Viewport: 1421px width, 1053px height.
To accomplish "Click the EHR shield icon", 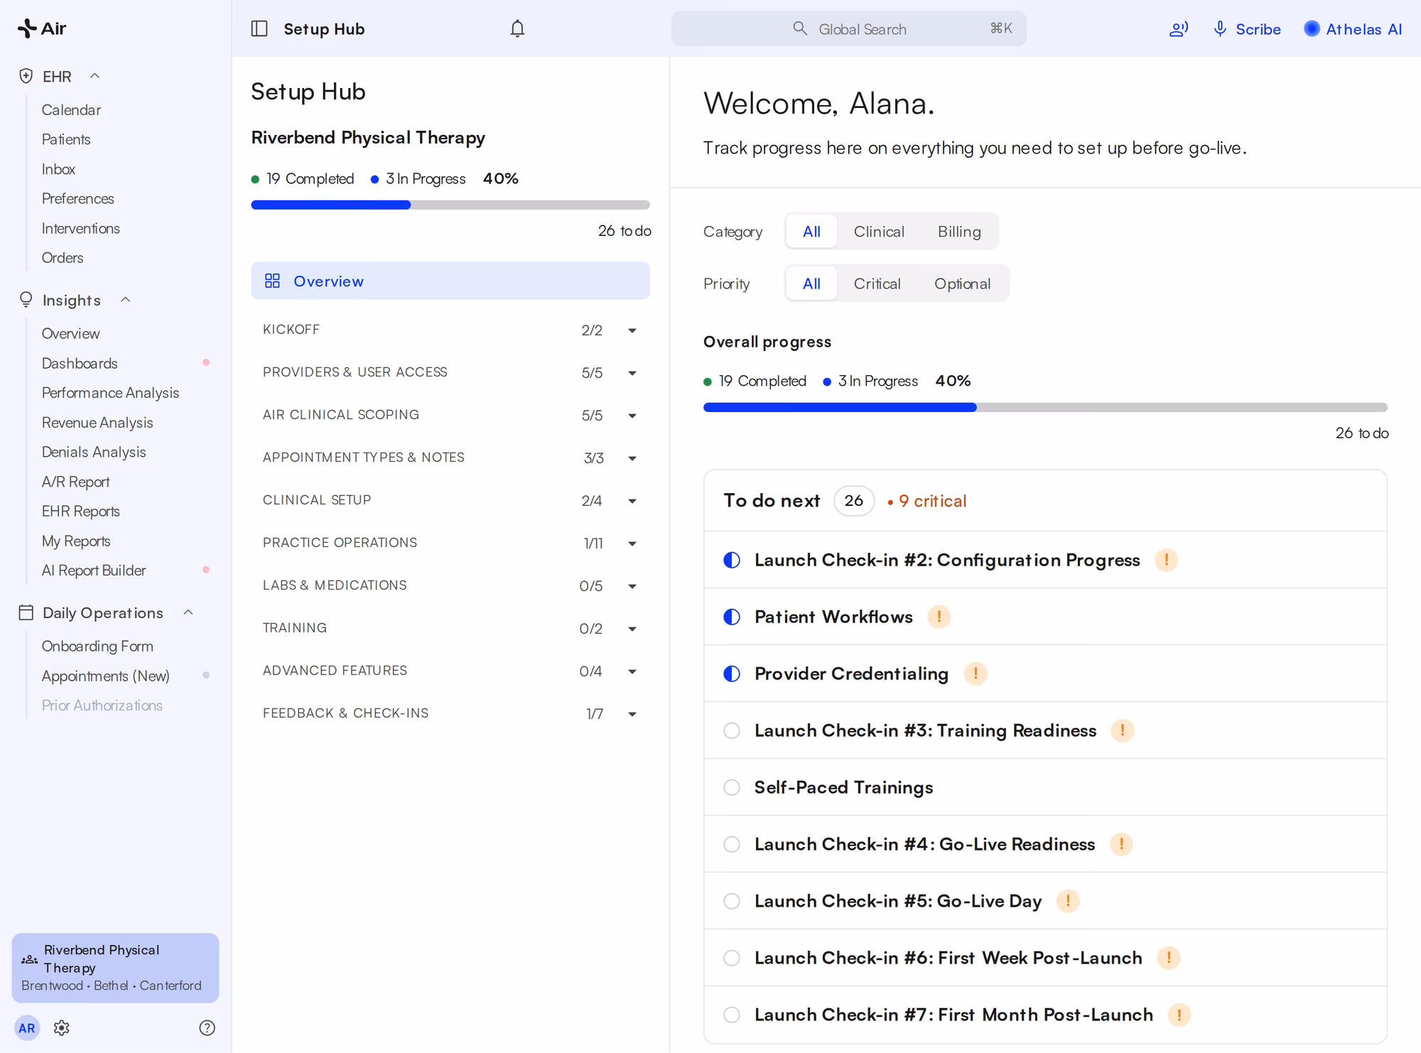I will [26, 76].
